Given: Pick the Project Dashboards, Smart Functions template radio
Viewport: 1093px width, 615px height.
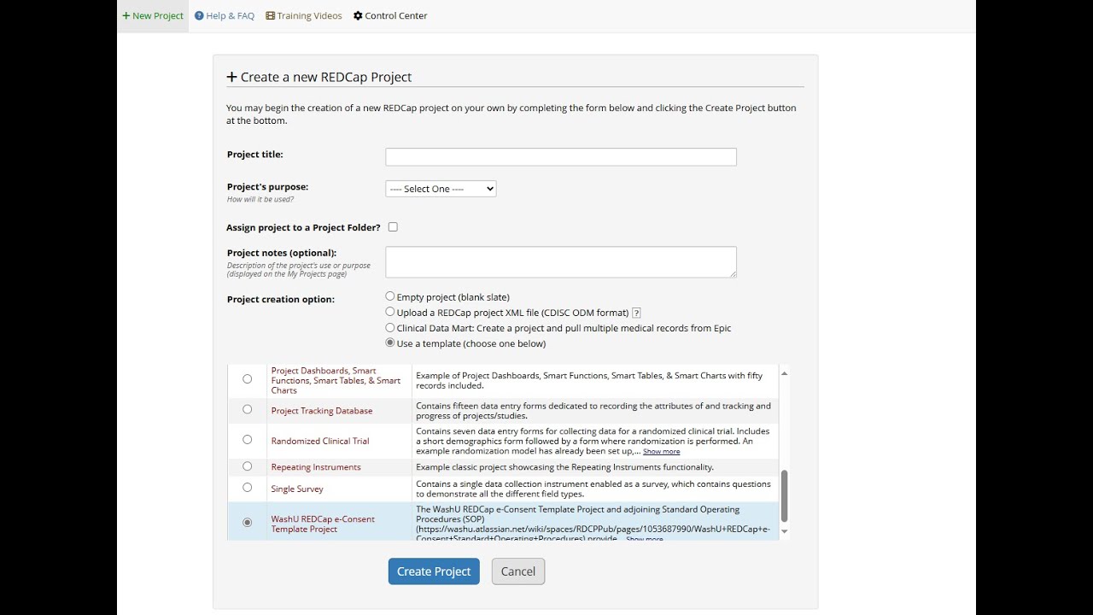Looking at the screenshot, I should pos(248,378).
